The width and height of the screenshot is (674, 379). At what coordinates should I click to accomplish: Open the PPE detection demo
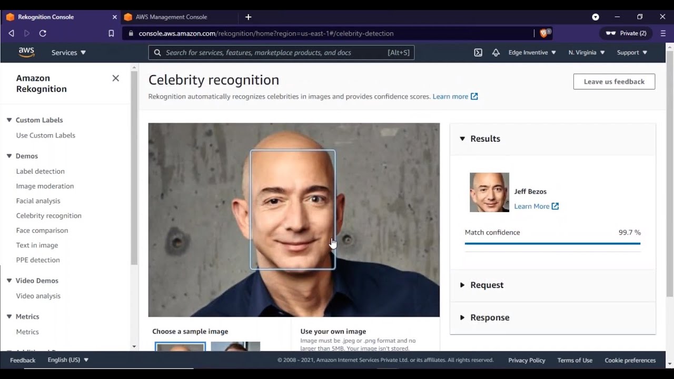tap(38, 260)
